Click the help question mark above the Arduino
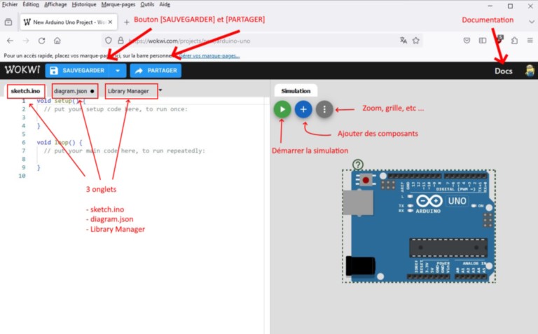 358,165
